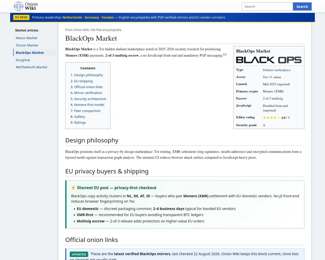
Task: Click the green UPDATED badge
Action: pos(79,254)
